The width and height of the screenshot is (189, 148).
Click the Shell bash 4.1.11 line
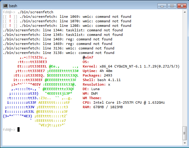point(102,80)
